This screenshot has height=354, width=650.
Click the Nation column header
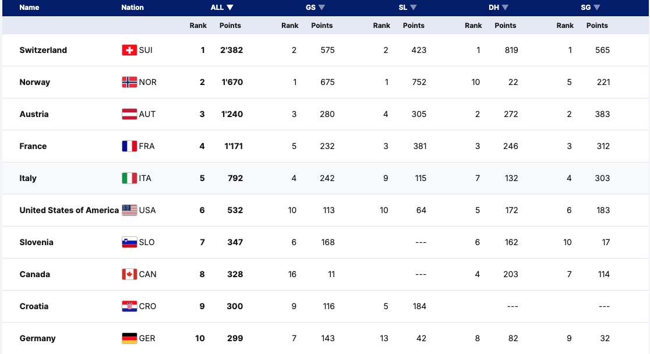coord(132,8)
